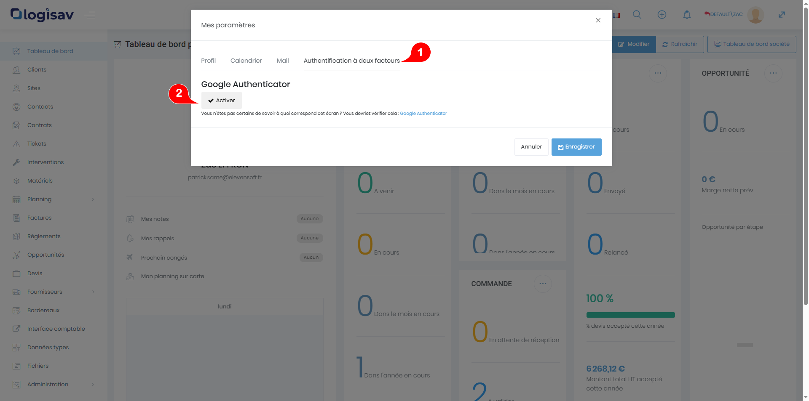Open the notifications bell icon
Image resolution: width=809 pixels, height=401 pixels.
(x=686, y=15)
